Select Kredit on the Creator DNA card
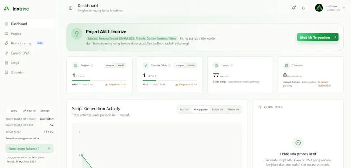This screenshot has width=351, height=168. pyautogui.click(x=191, y=66)
